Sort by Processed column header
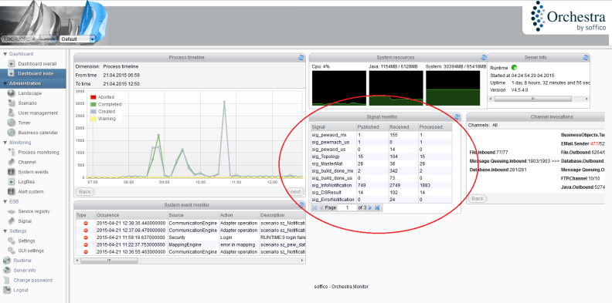The height and width of the screenshot is (303, 612). pos(435,127)
